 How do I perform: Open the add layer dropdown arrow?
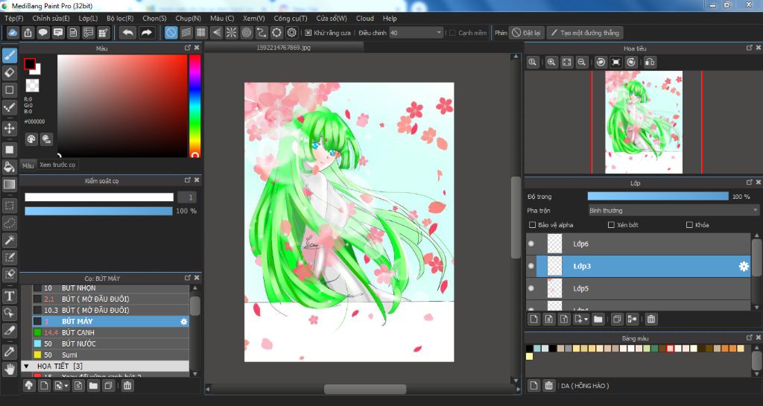click(586, 320)
